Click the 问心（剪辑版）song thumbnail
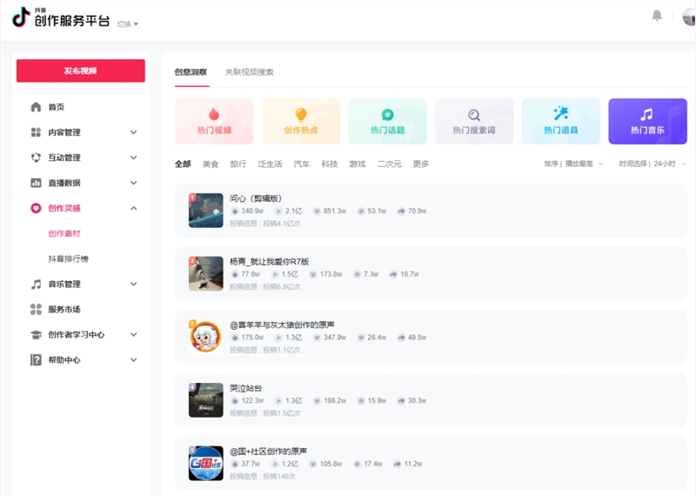The height and width of the screenshot is (496, 696). tap(206, 211)
